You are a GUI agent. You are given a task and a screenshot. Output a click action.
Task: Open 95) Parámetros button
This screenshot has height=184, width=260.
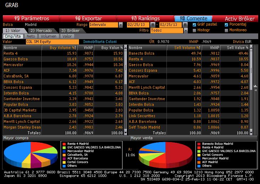[31, 18]
